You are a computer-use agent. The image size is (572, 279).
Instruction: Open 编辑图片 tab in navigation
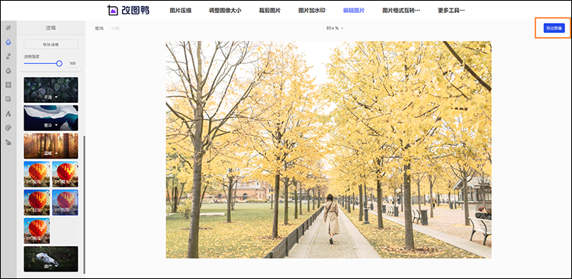[x=354, y=11]
